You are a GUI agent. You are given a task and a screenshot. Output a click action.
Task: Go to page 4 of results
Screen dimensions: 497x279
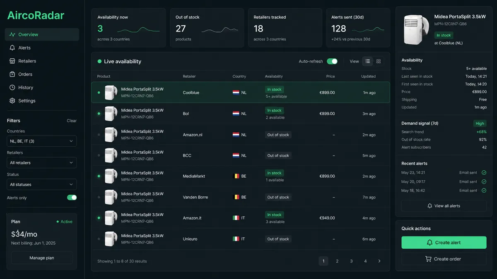pos(365,261)
